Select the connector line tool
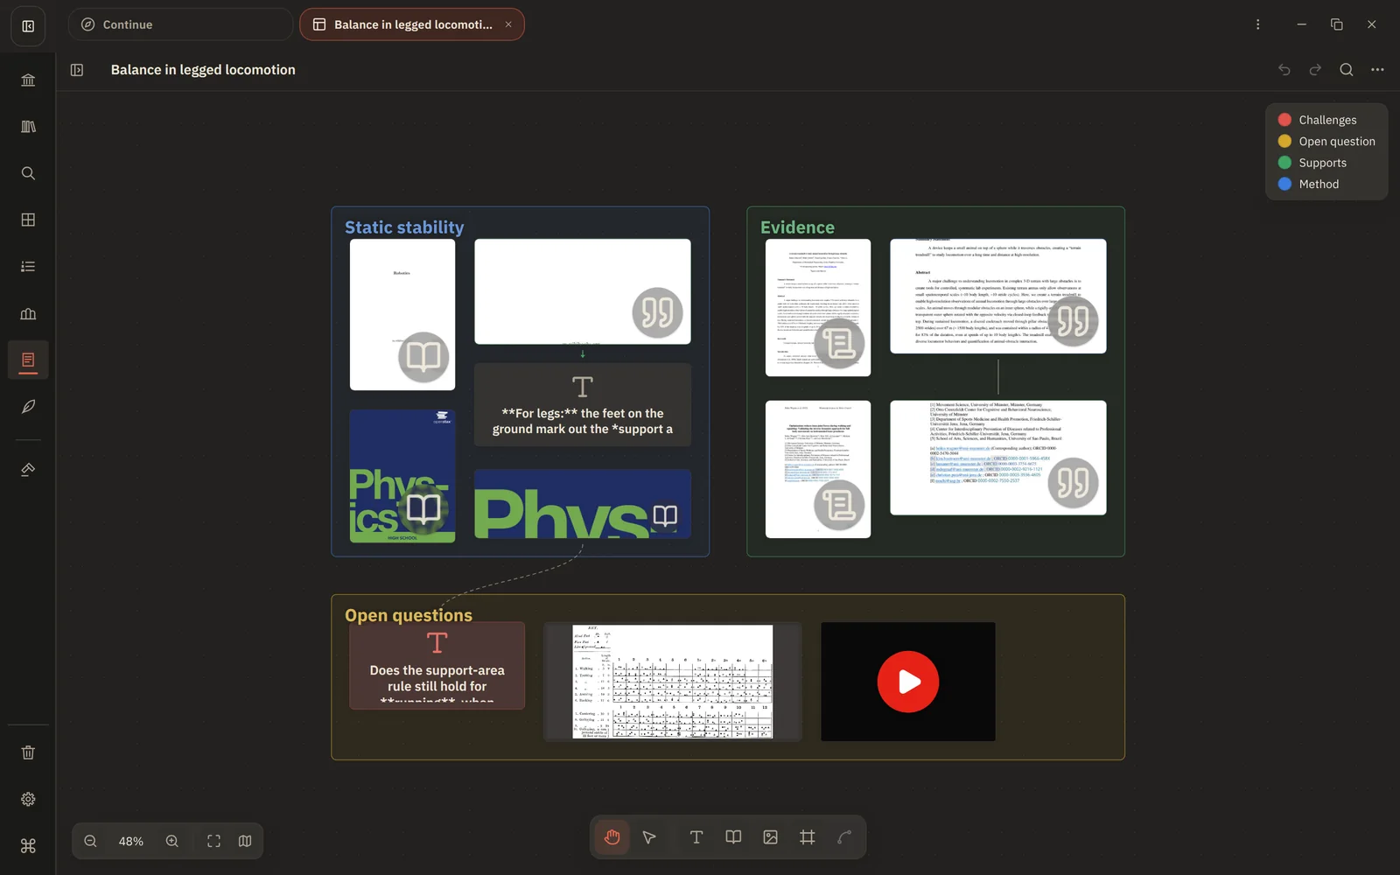Viewport: 1400px width, 875px height. (x=844, y=837)
